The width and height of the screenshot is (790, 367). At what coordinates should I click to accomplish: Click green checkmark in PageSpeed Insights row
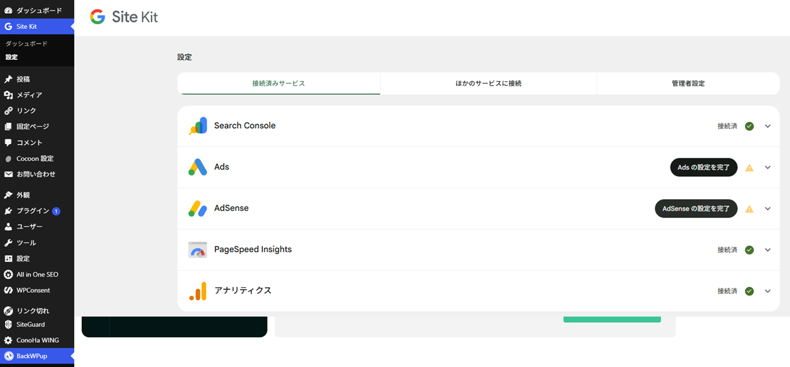point(749,250)
